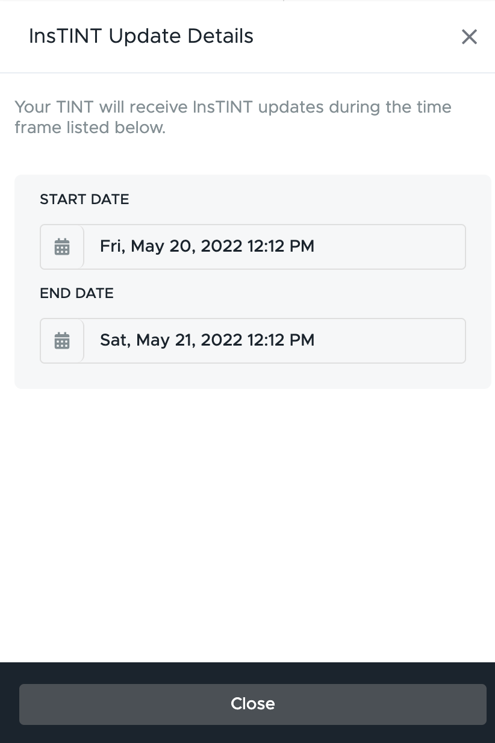Click the dark Close button at the bottom
This screenshot has width=495, height=743.
252,704
